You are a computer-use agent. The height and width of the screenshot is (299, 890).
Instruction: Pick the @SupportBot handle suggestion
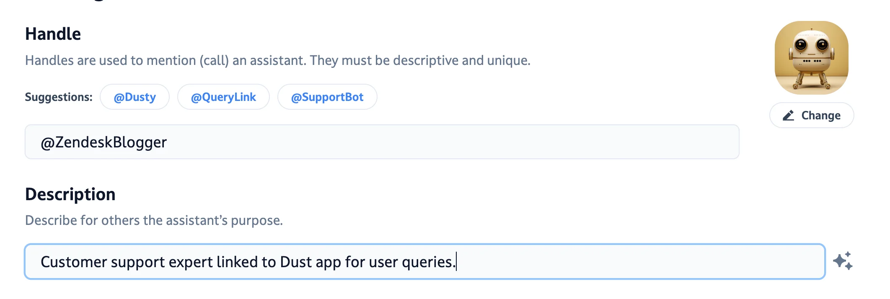tap(327, 97)
